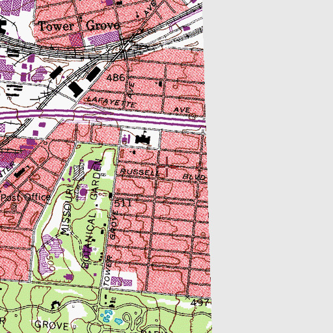Click the Tower Grove neighborhood label
Screen dimensions: 333x333
79,26
